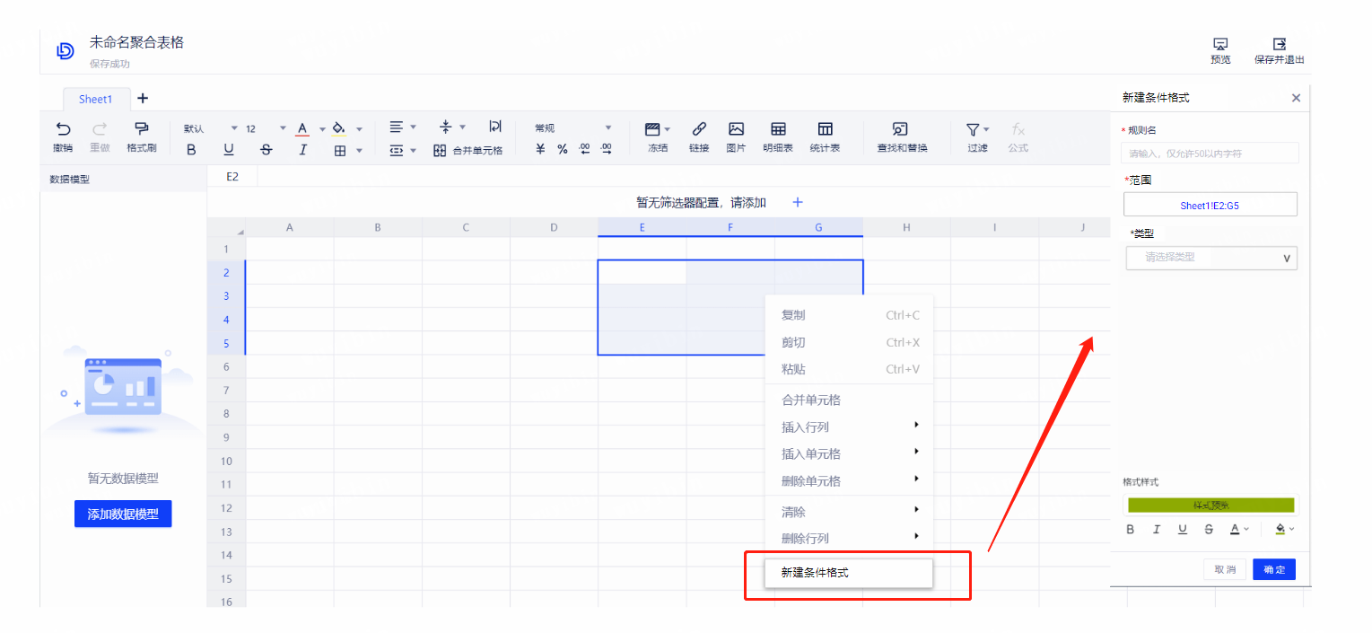Click the 撤销 undo icon
Image resolution: width=1372 pixels, height=633 pixels.
63,129
